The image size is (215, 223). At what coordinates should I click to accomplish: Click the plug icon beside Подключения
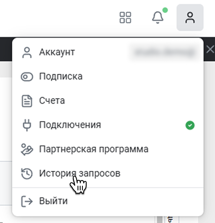pos(27,125)
